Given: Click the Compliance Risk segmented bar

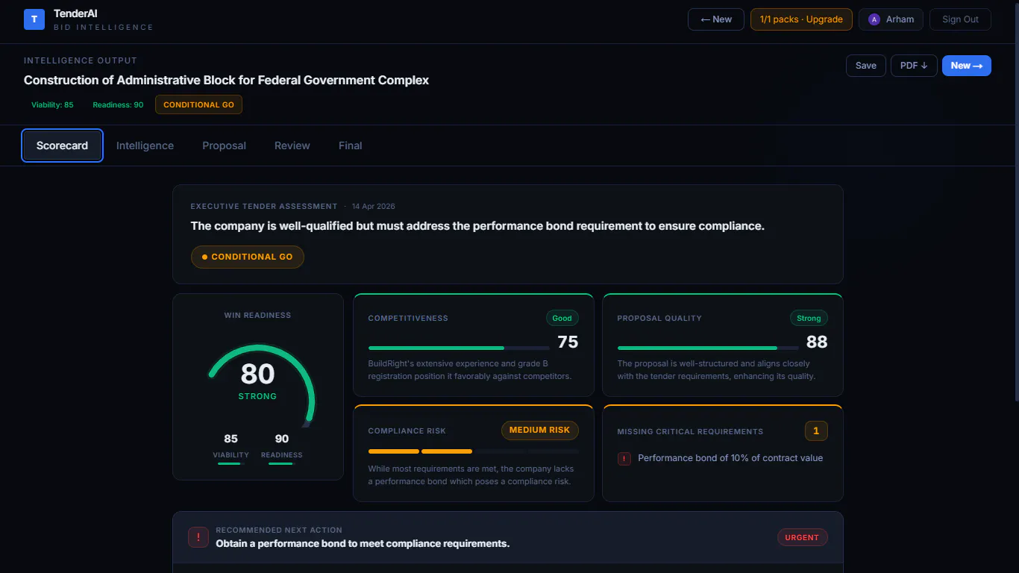Looking at the screenshot, I should (474, 451).
